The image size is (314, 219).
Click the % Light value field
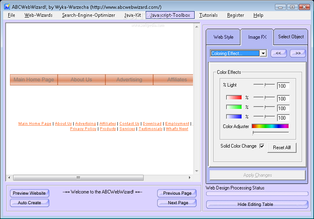point(283,86)
